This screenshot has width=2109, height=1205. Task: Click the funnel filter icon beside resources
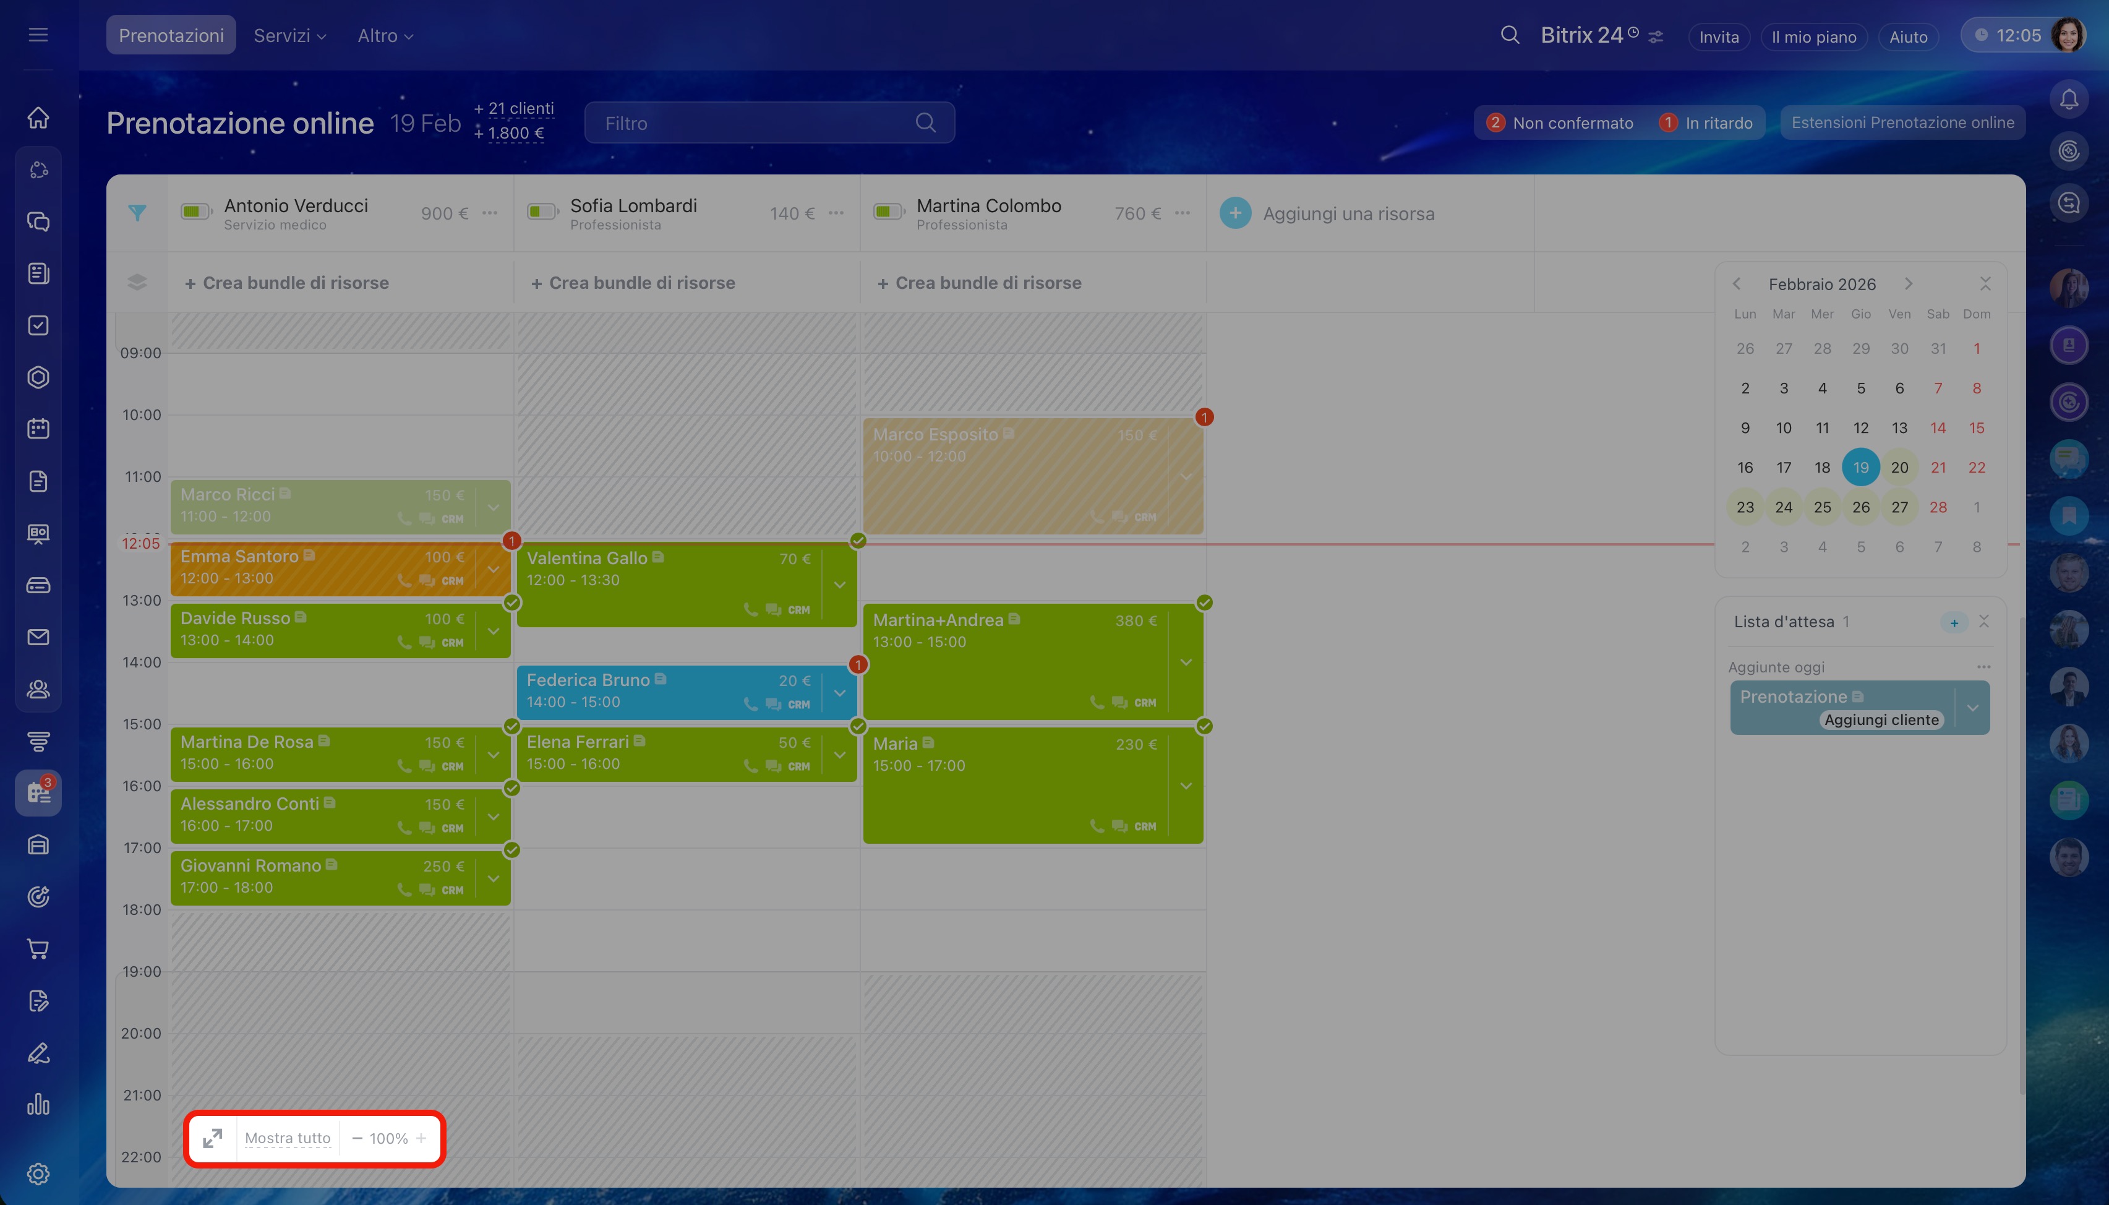click(137, 213)
